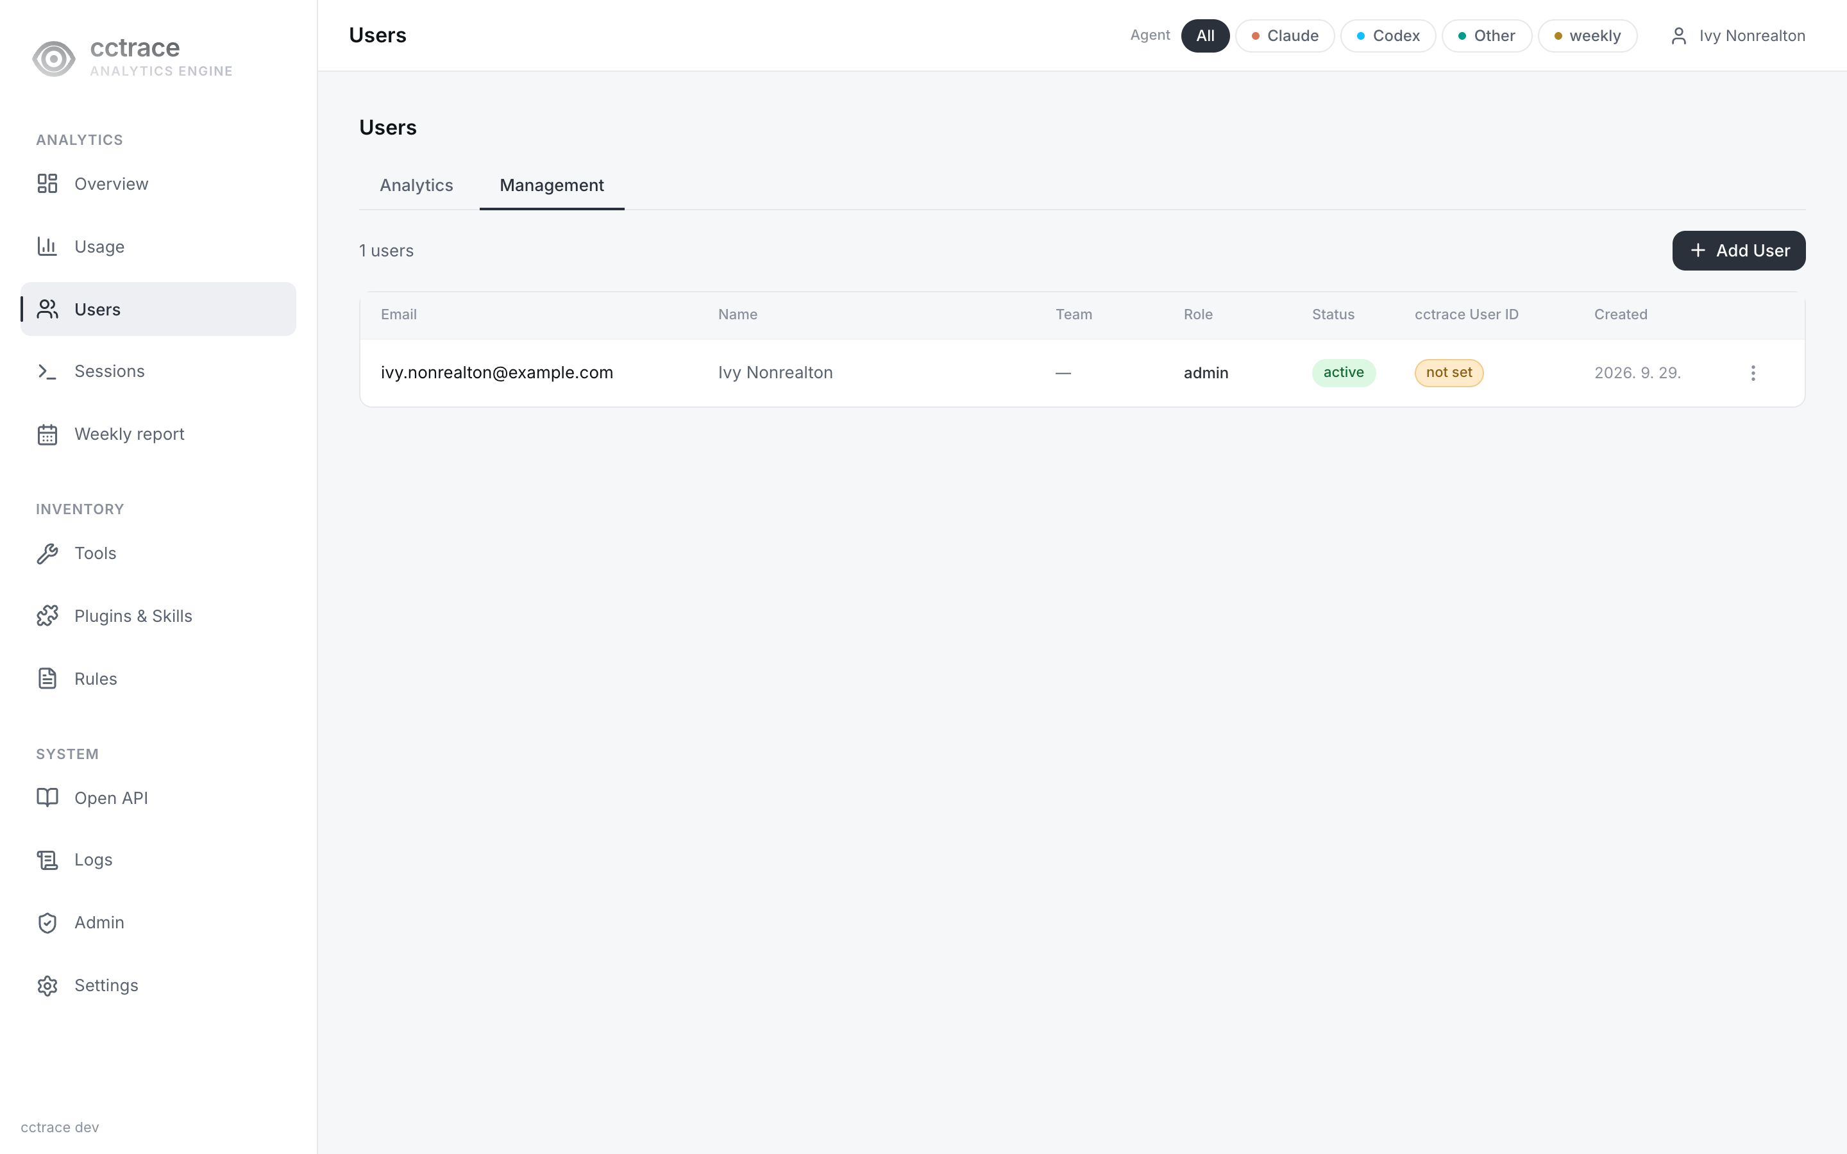Go to Sessions in sidebar
The width and height of the screenshot is (1847, 1154).
point(158,372)
